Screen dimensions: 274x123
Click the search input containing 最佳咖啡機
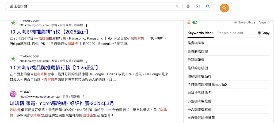(91, 6)
